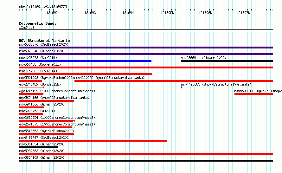282x173 pixels.
Task: Click the left arrowhead of the ruler
Action: (20, 10)
